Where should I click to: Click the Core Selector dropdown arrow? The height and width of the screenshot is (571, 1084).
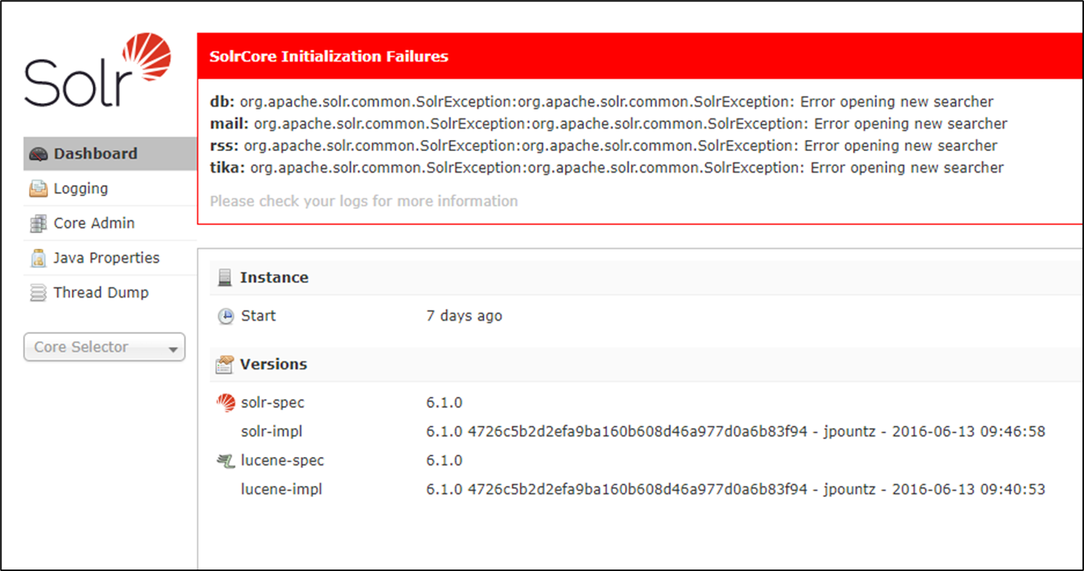pyautogui.click(x=173, y=349)
